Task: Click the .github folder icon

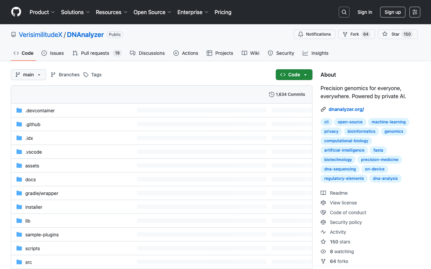Action: (19, 124)
